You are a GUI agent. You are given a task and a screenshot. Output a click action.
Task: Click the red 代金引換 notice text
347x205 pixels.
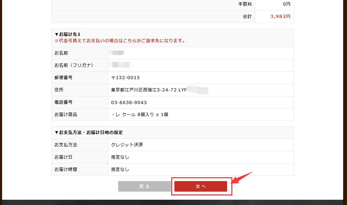pyautogui.click(x=120, y=41)
